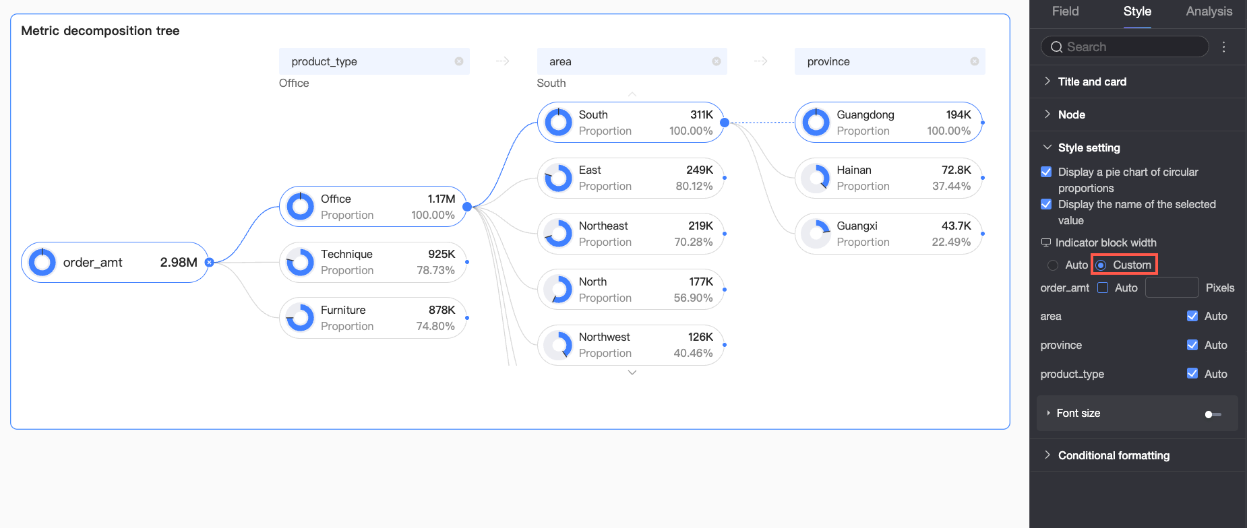This screenshot has width=1247, height=528.
Task: Click the Guangdong node pie chart icon
Action: pyautogui.click(x=816, y=123)
